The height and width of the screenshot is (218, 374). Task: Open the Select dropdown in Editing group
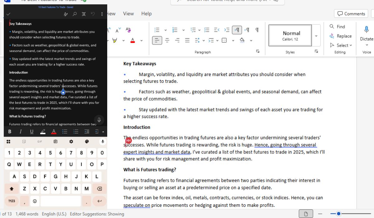pyautogui.click(x=341, y=45)
